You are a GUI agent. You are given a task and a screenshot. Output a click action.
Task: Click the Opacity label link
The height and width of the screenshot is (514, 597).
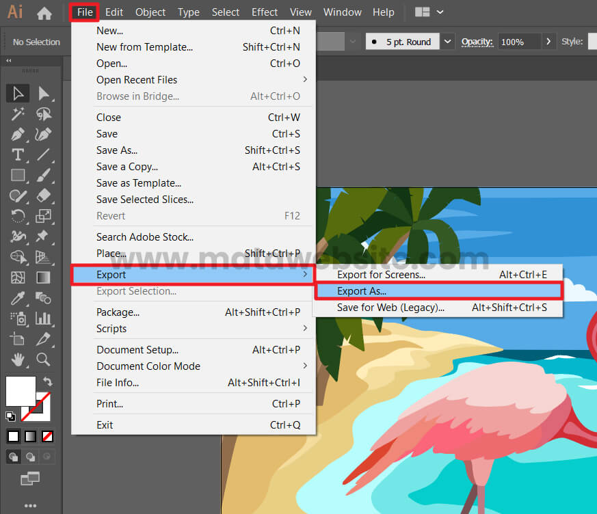click(477, 42)
